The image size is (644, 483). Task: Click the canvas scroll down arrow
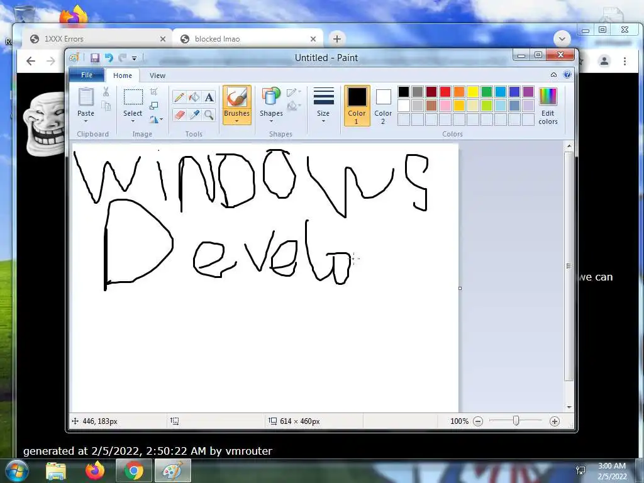pos(569,407)
